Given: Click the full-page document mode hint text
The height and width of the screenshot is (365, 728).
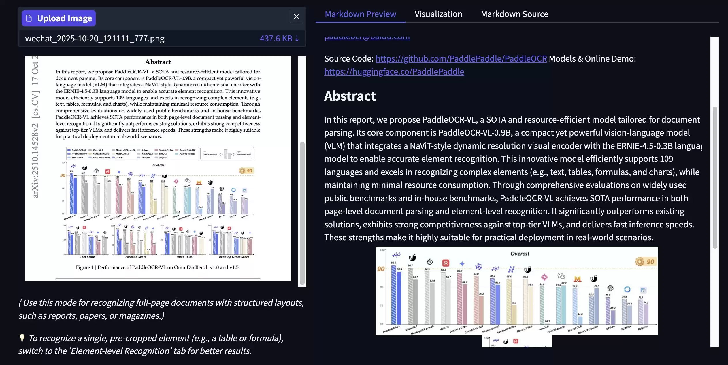Looking at the screenshot, I should coord(161,309).
